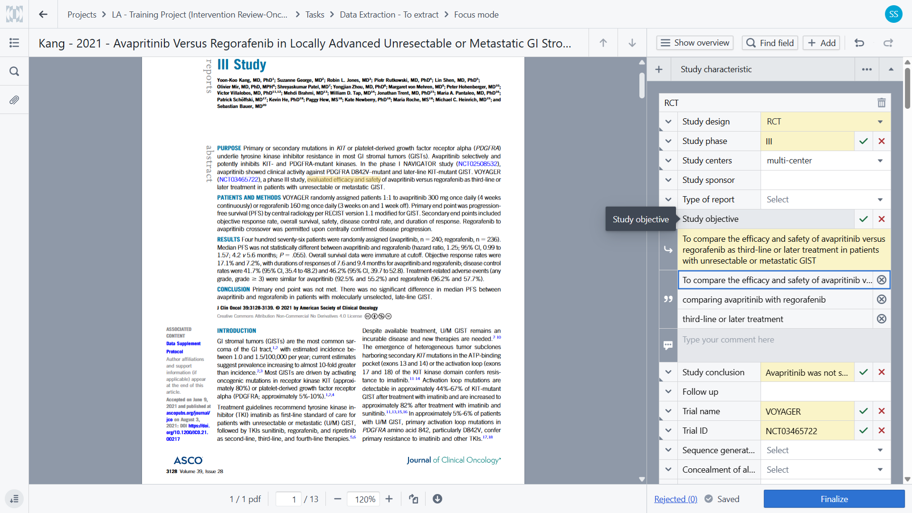The image size is (912, 513).
Task: Open the Projects breadcrumb item
Action: [82, 14]
